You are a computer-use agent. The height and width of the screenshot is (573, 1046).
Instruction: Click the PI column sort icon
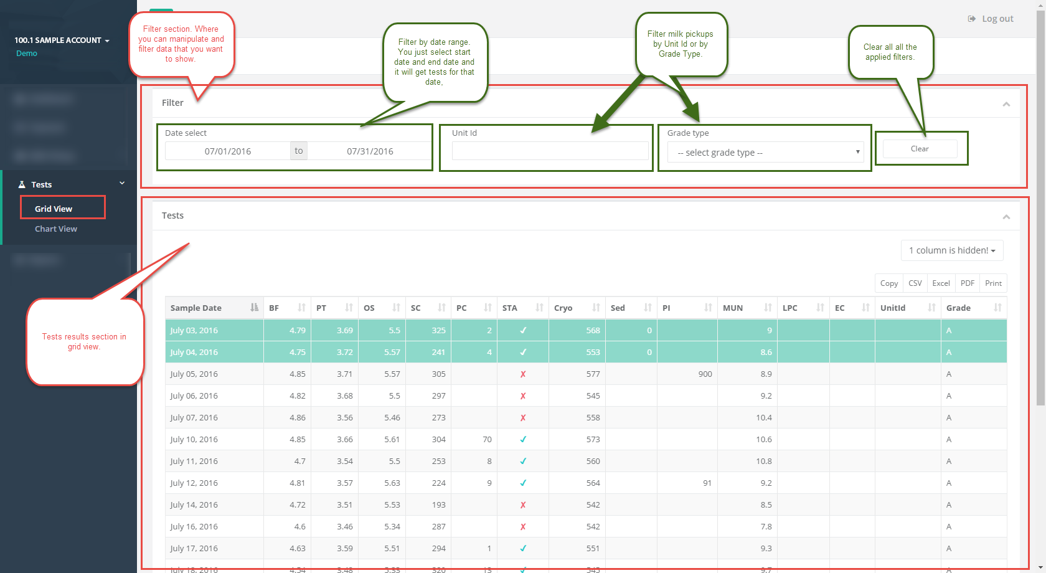708,308
